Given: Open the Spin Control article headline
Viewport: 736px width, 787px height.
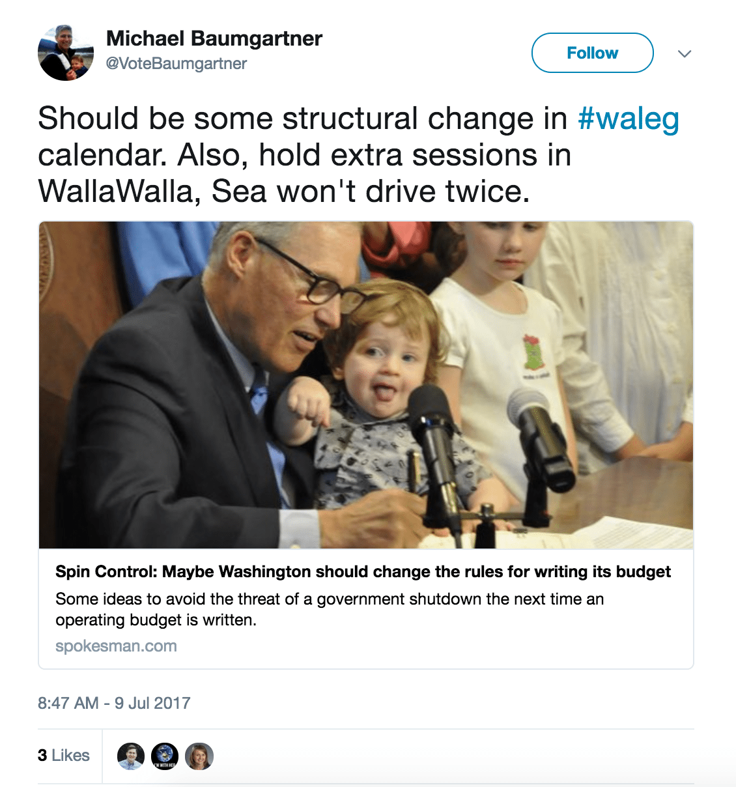Looking at the screenshot, I should [x=363, y=571].
